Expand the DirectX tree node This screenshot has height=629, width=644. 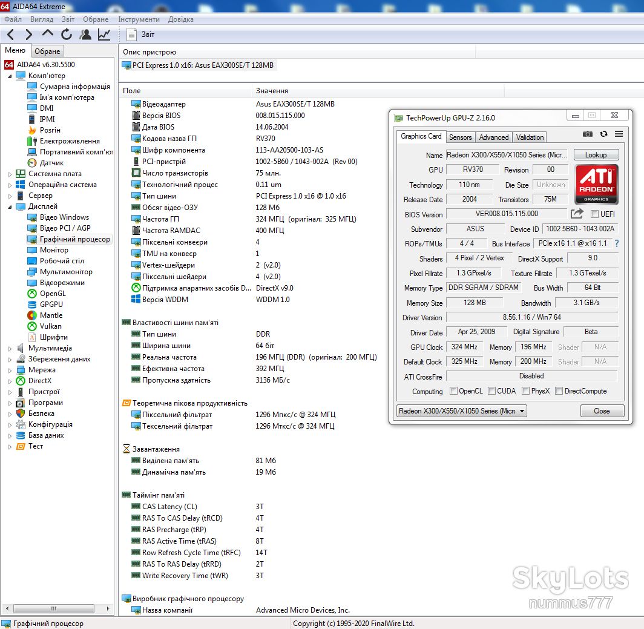tap(10, 381)
